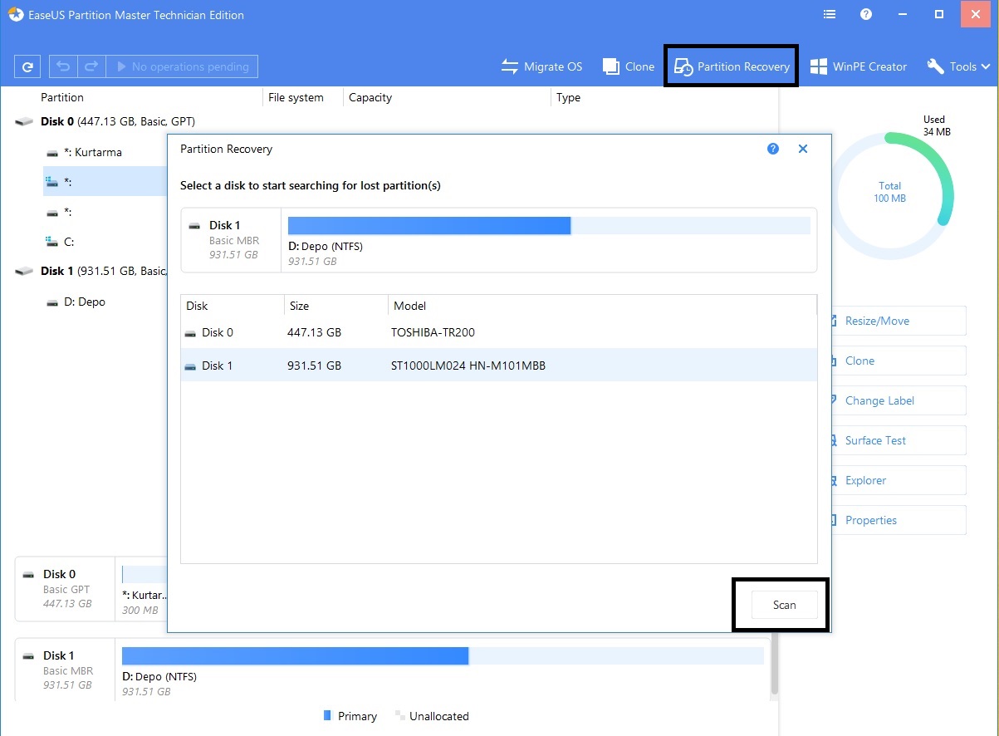Open the Clone tool in toolbar
Viewport: 999px width, 736px height.
point(629,66)
